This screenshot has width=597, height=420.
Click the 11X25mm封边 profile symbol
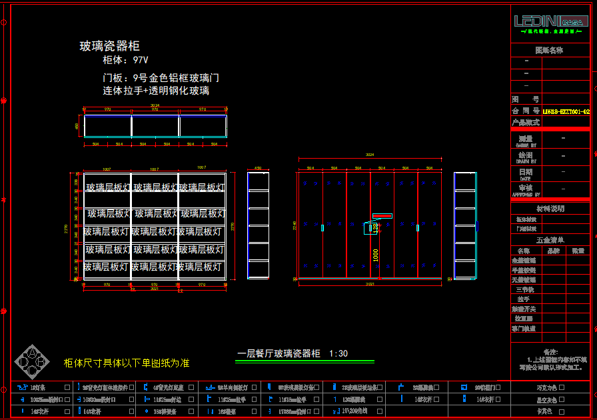point(146,399)
